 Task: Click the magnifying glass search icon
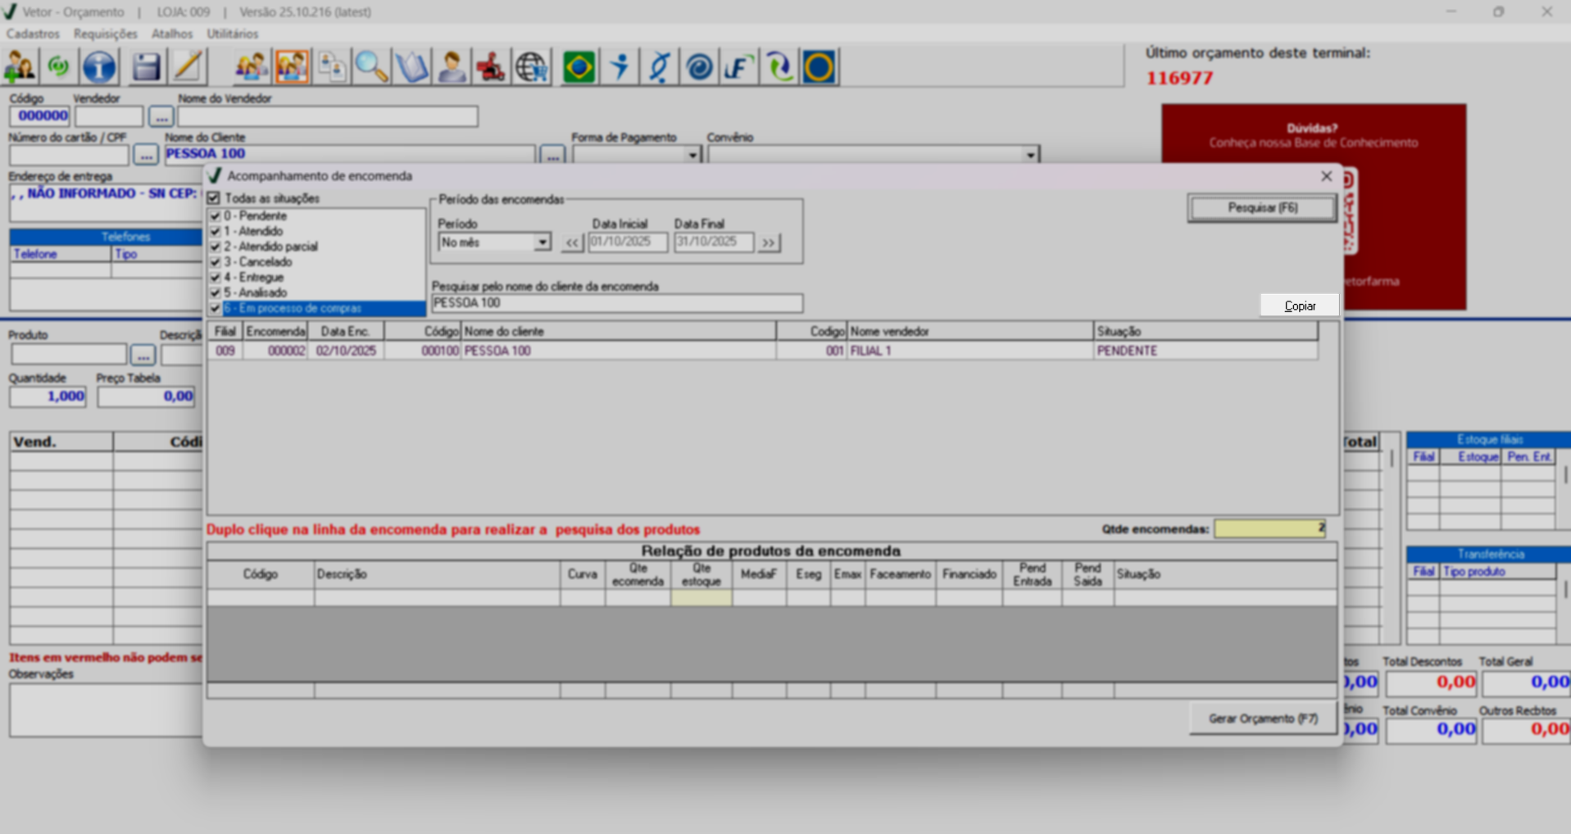coord(371,67)
